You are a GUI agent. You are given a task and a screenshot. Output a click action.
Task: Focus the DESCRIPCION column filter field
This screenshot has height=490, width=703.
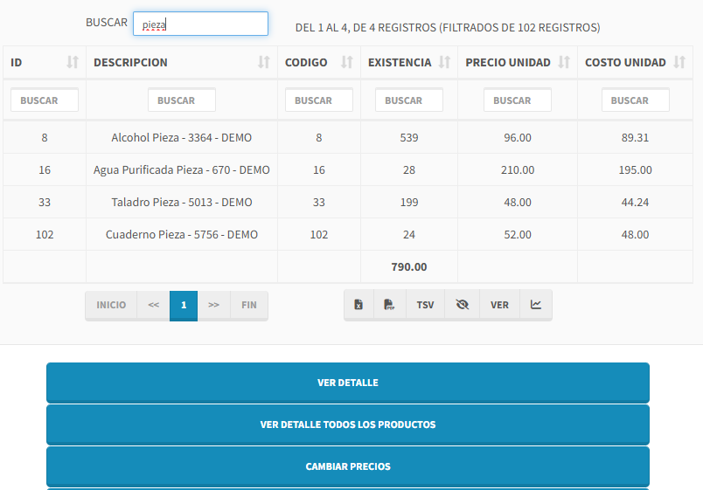pos(182,100)
